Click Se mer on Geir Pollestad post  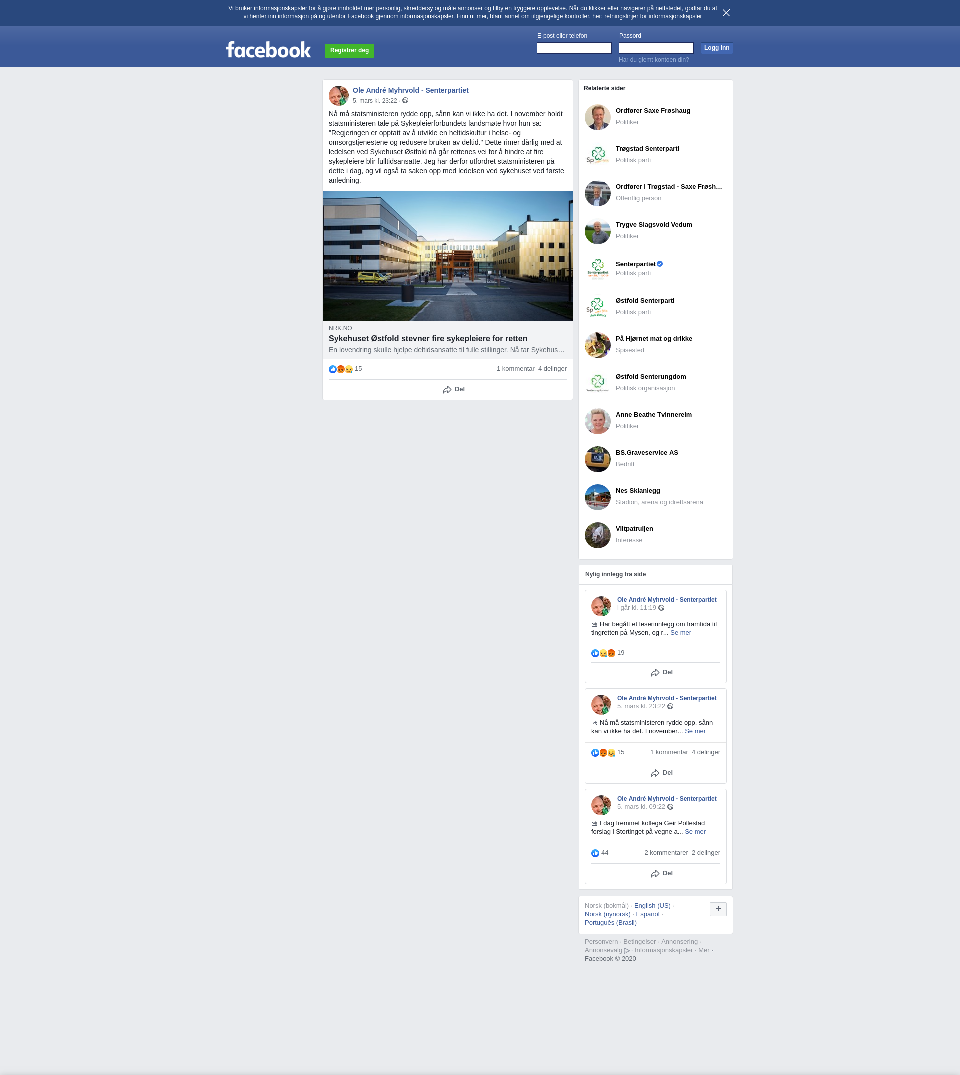(694, 832)
